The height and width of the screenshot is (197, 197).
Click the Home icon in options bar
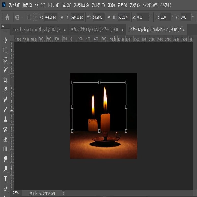click(x=7, y=17)
